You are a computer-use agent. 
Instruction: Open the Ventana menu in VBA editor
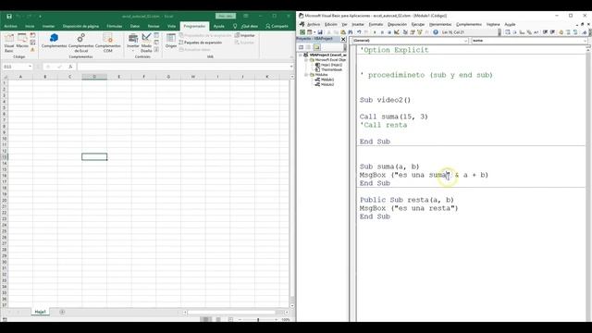(x=493, y=24)
